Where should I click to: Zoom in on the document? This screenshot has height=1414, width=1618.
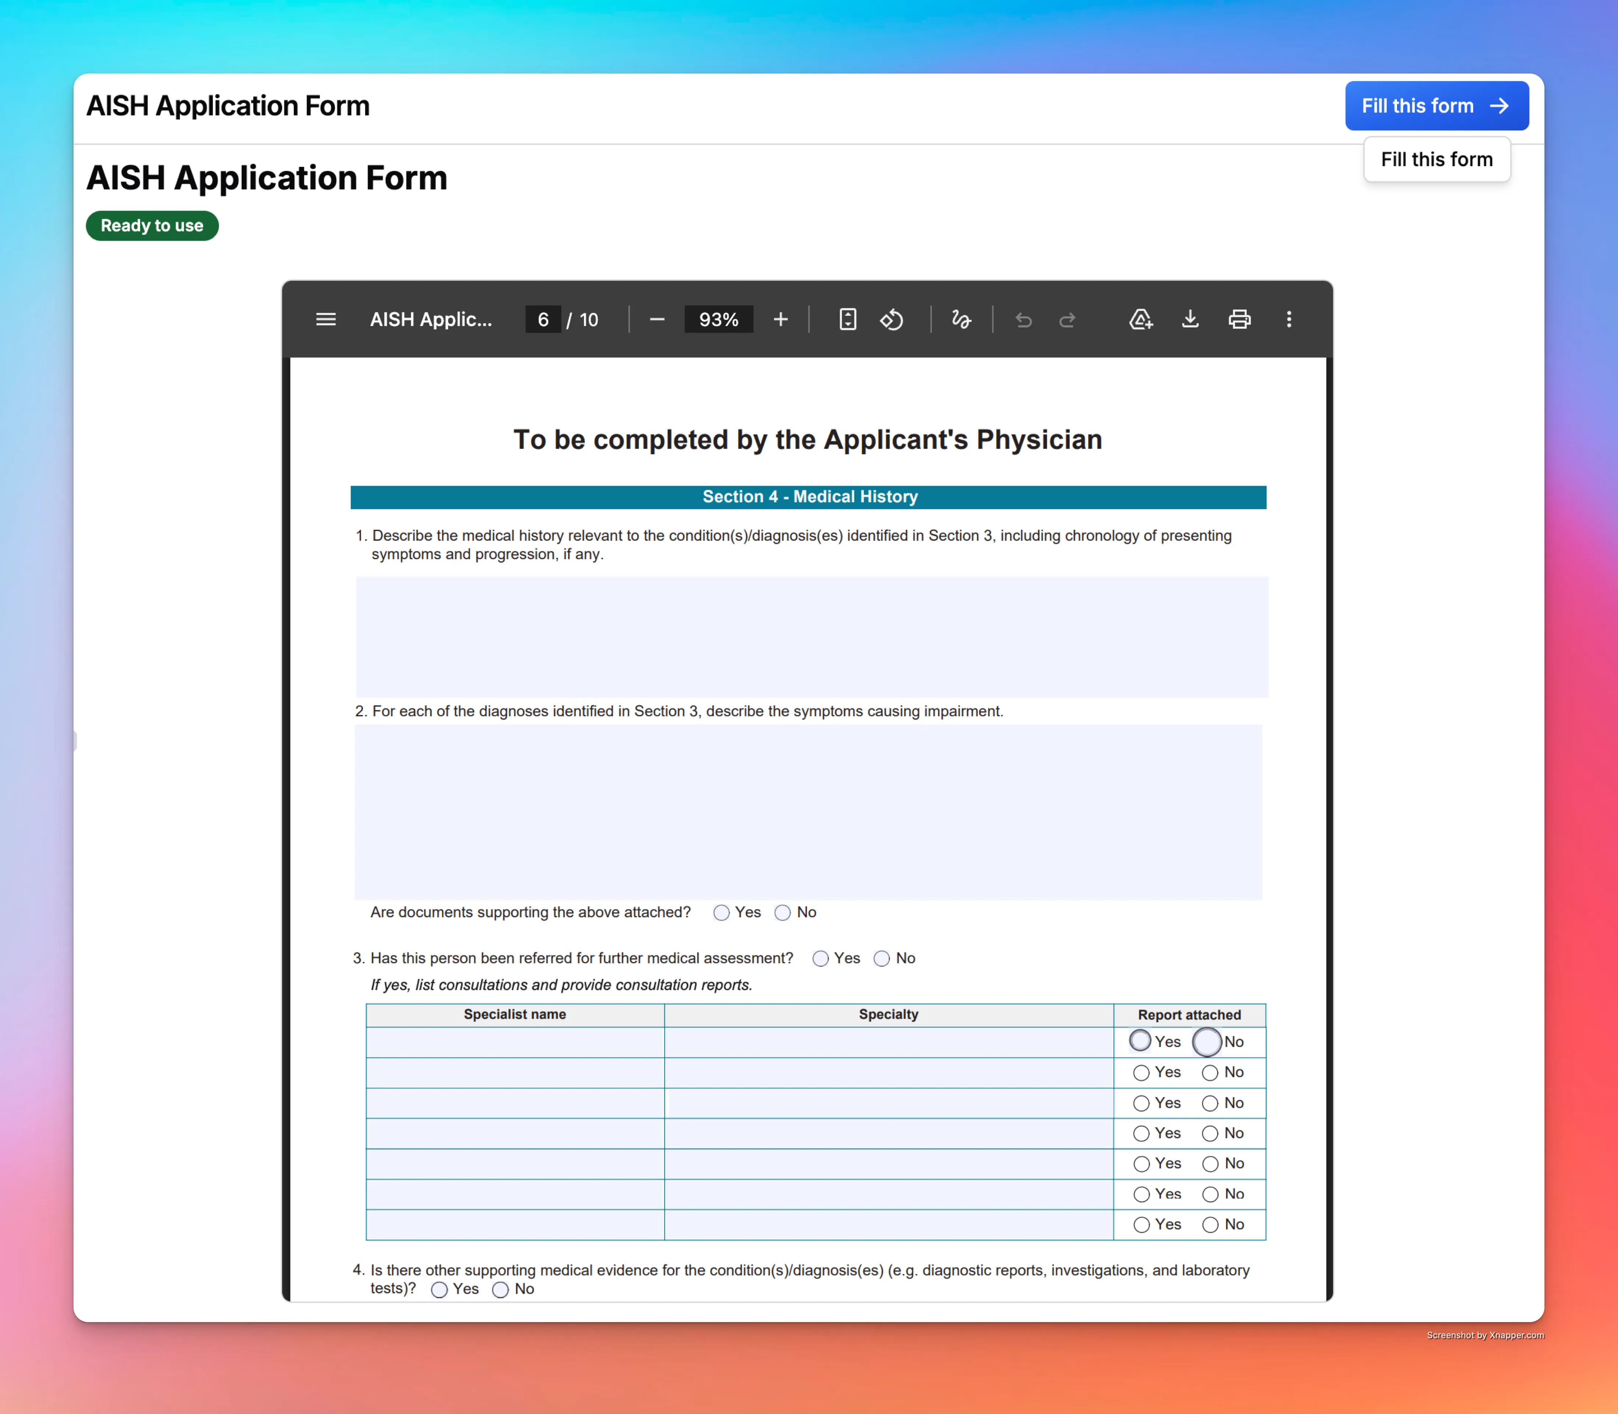click(x=781, y=319)
